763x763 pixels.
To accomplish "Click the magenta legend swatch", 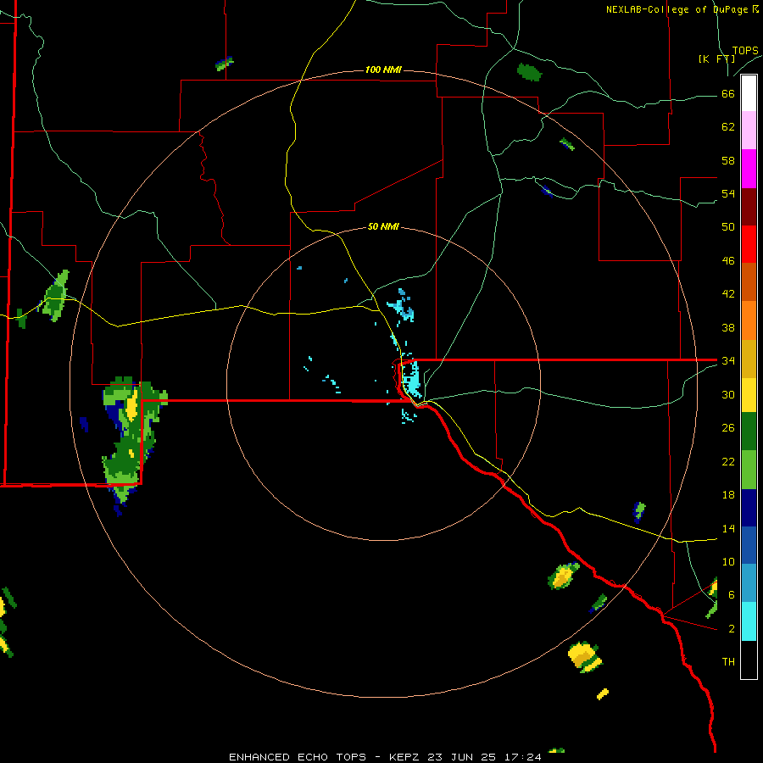I will (749, 169).
